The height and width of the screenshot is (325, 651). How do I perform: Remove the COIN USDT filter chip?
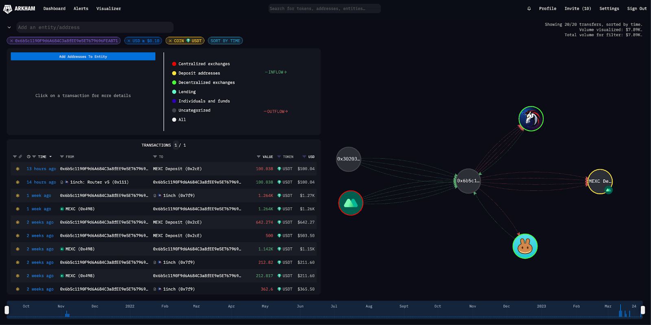170,41
